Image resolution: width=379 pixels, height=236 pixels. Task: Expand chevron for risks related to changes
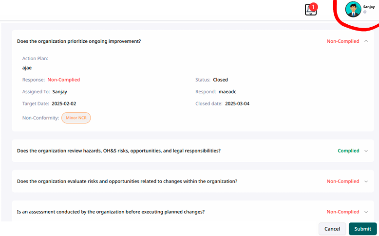coord(366,182)
